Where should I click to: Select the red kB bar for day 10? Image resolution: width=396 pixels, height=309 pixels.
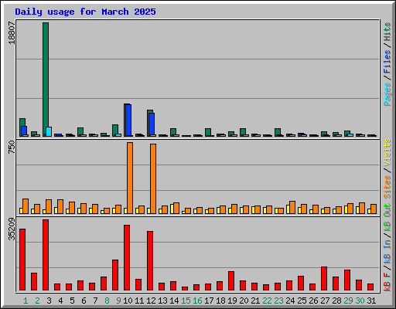[x=127, y=257]
